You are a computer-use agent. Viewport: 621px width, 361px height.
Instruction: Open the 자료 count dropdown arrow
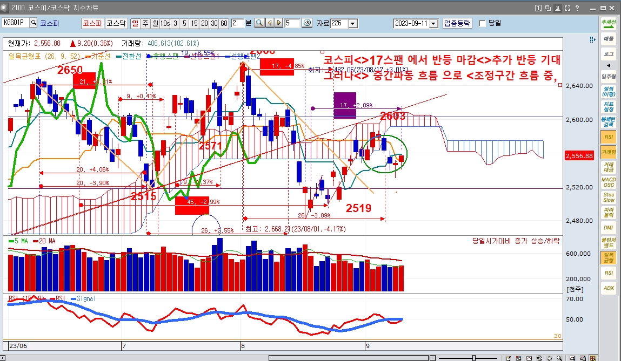coord(353,23)
